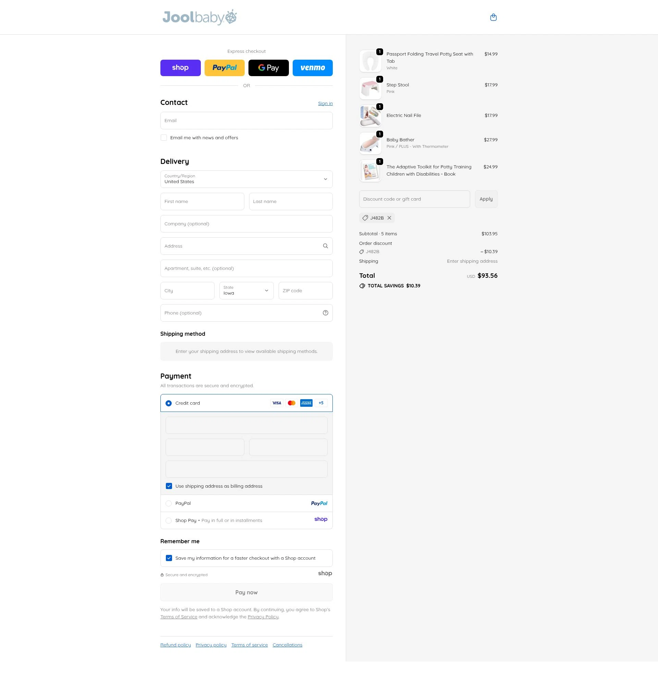Click the search icon in the Address field
Screen dimensions: 658x689
pyautogui.click(x=325, y=246)
